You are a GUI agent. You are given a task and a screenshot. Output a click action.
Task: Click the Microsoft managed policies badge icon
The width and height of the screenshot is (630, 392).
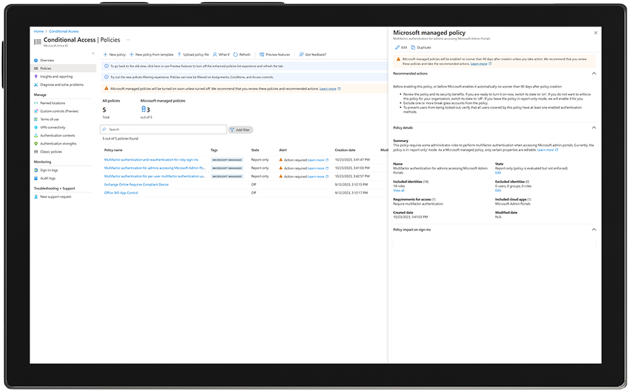click(x=143, y=109)
